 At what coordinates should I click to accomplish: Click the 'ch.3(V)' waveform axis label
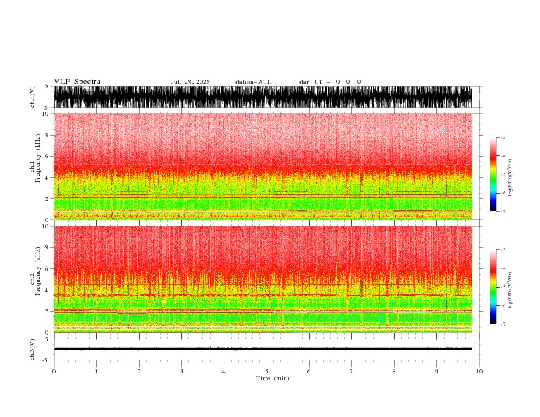(x=33, y=350)
